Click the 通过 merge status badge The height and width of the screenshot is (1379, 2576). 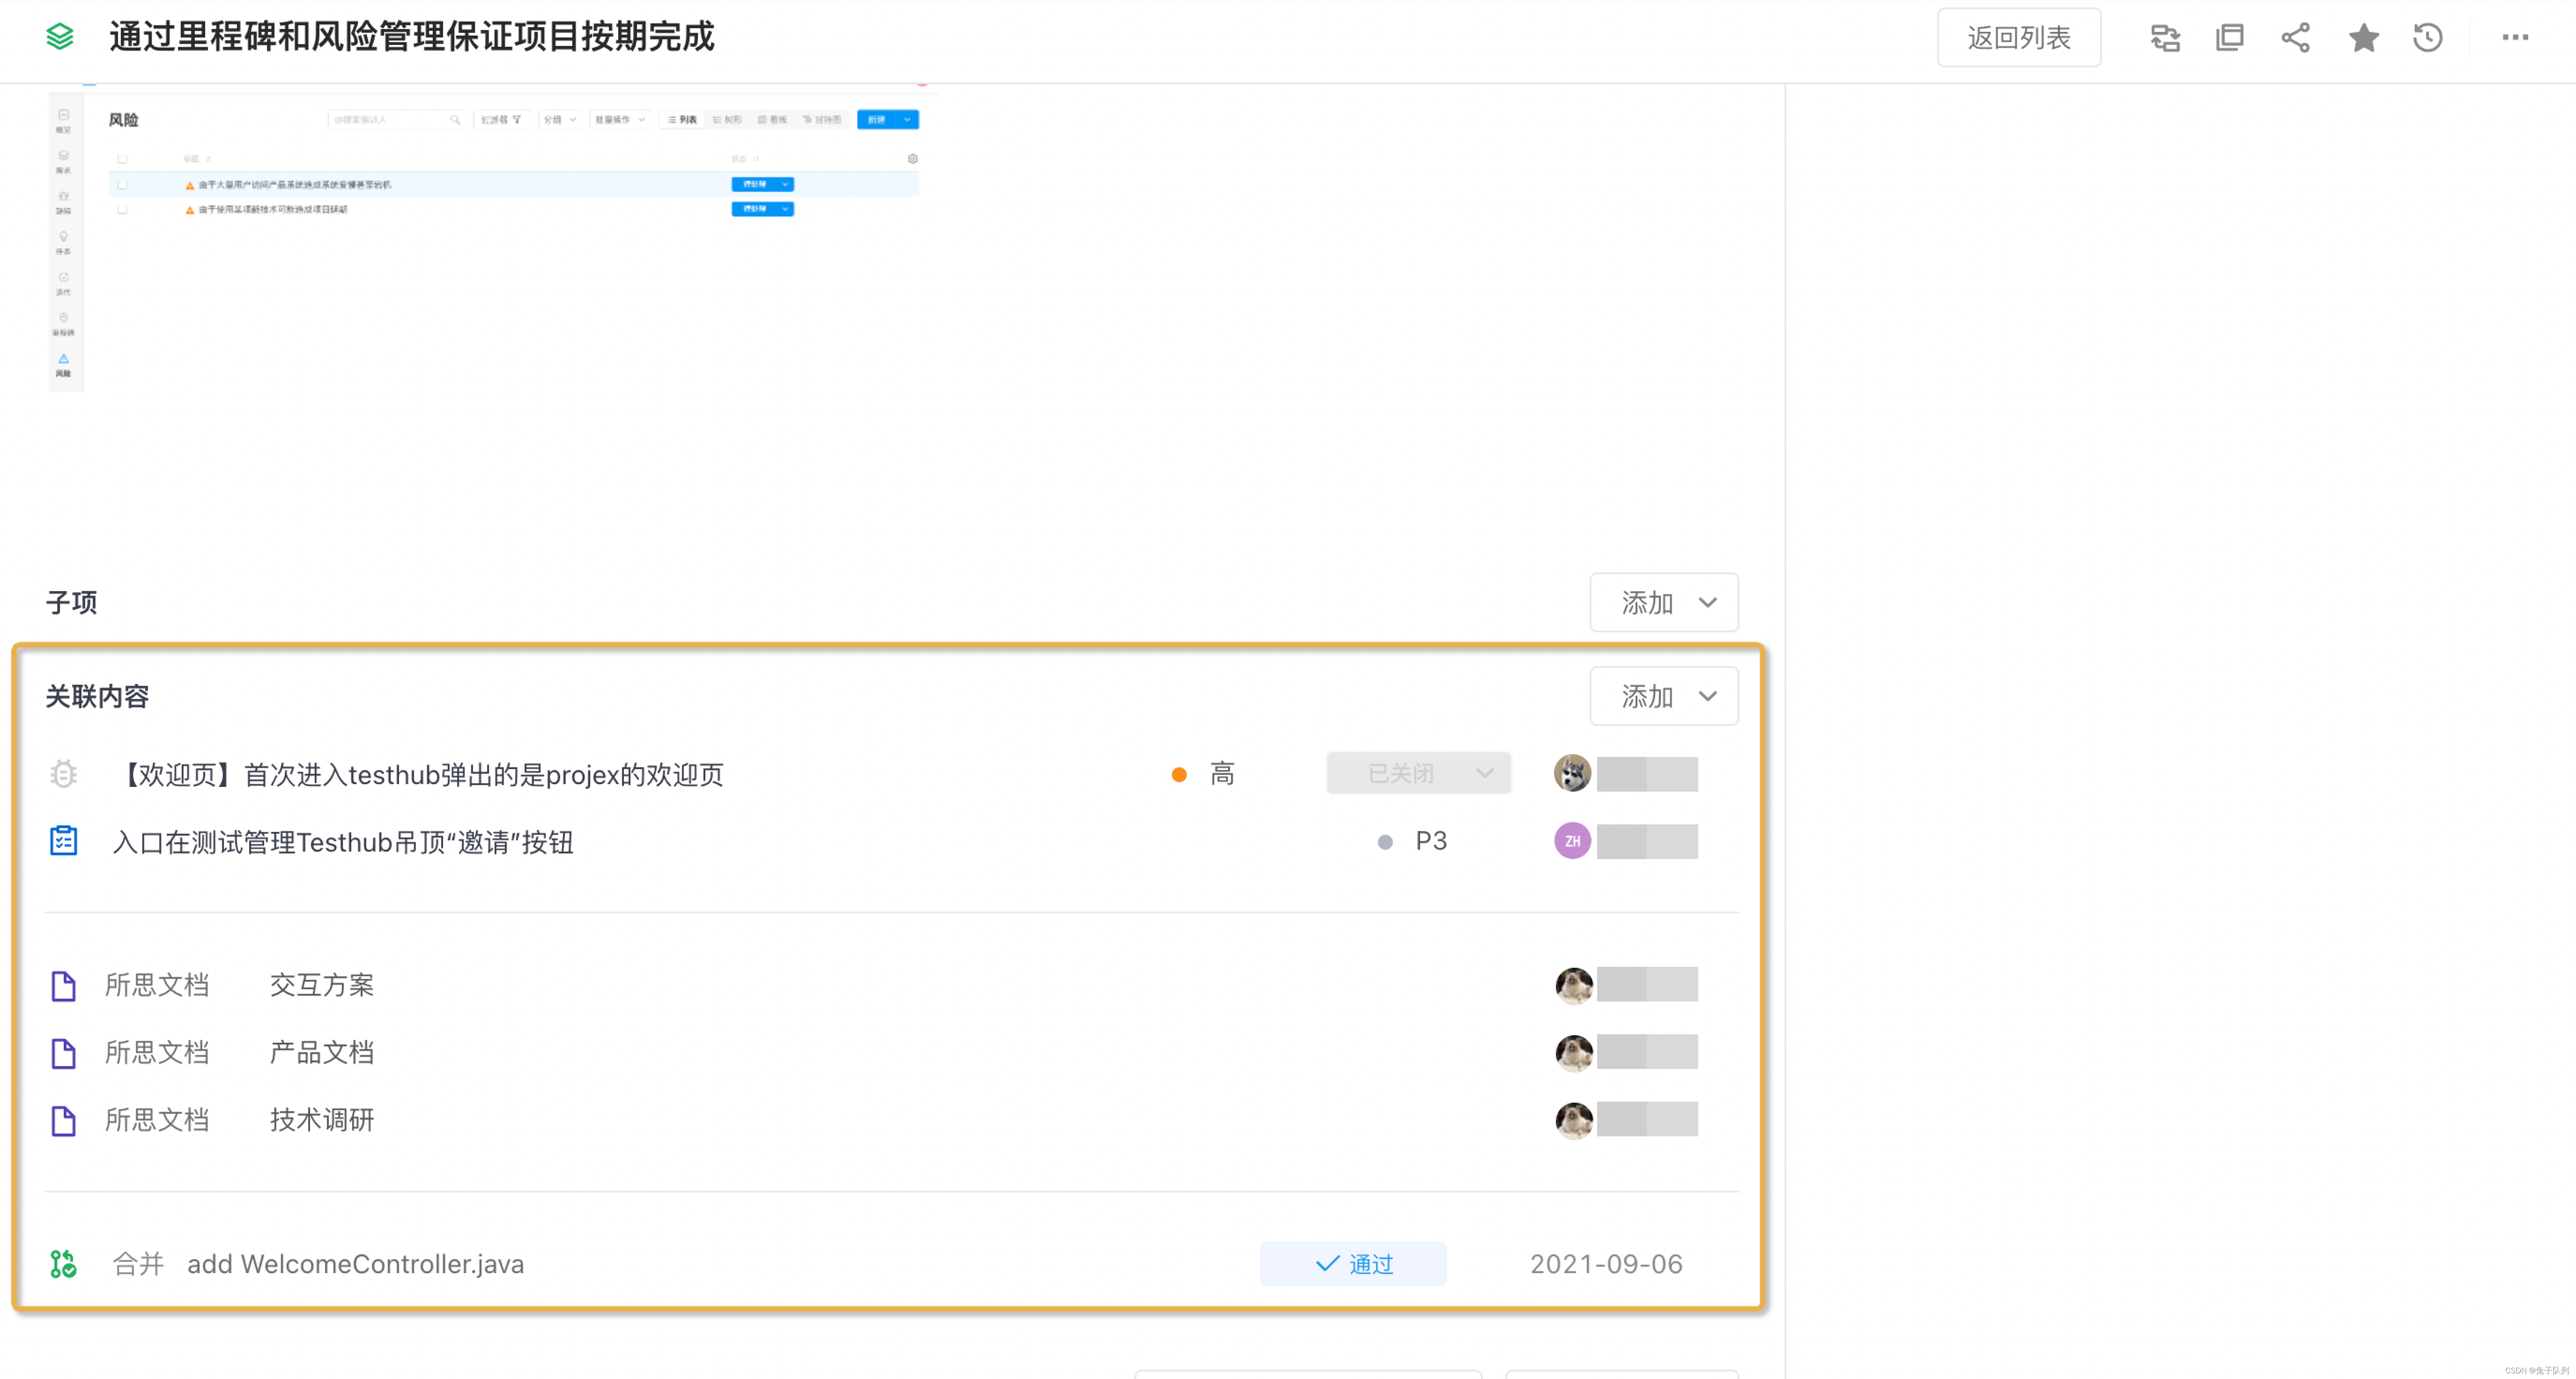pyautogui.click(x=1353, y=1264)
